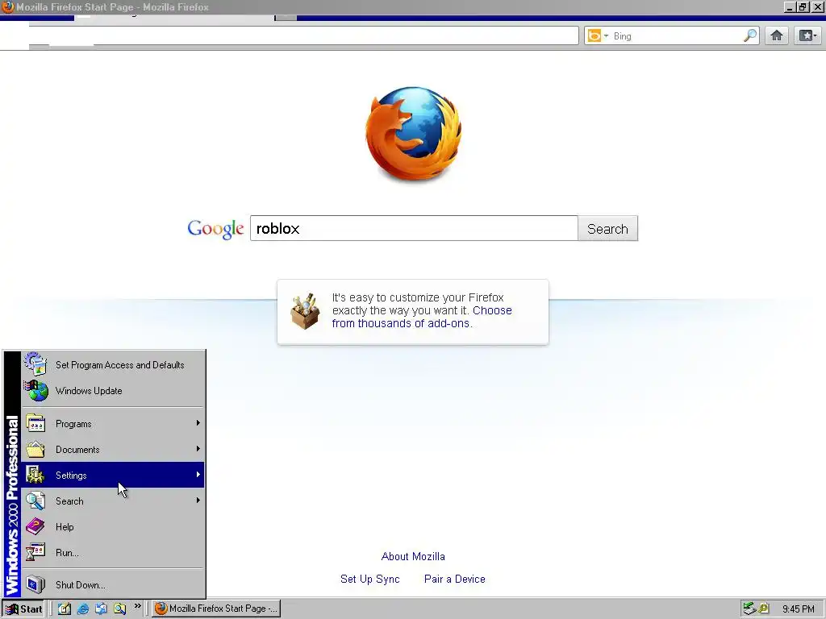826x619 pixels.
Task: Minimize the Firefox window
Action: coord(789,7)
